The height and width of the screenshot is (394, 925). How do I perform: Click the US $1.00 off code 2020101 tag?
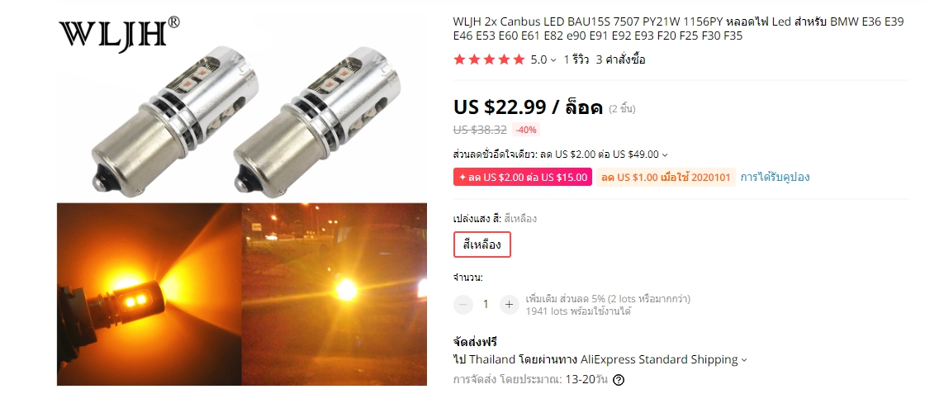pyautogui.click(x=666, y=178)
